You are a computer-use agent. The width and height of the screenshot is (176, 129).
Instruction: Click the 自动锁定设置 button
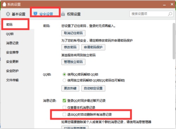pyautogui.click(x=93, y=88)
